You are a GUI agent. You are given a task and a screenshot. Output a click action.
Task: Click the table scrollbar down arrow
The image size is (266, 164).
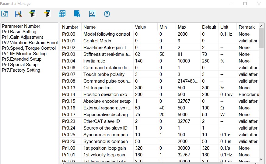click(261, 159)
